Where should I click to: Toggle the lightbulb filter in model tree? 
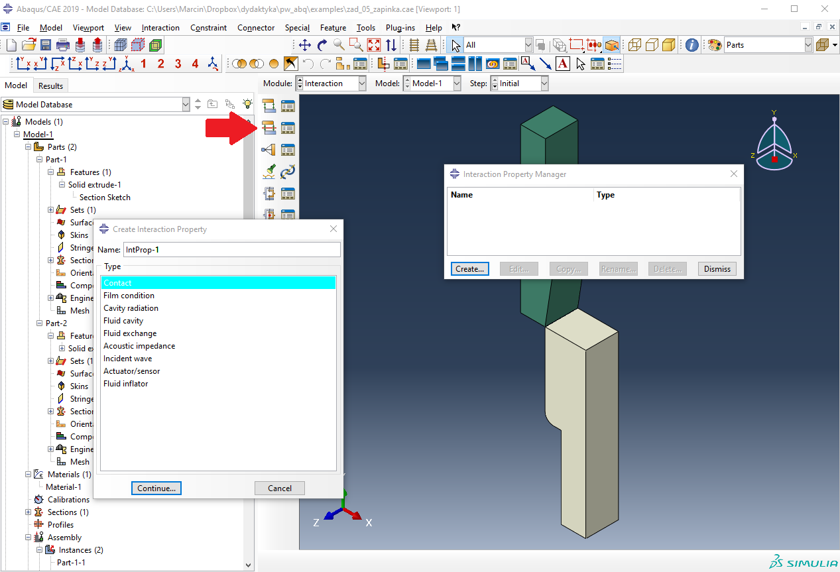(x=247, y=104)
